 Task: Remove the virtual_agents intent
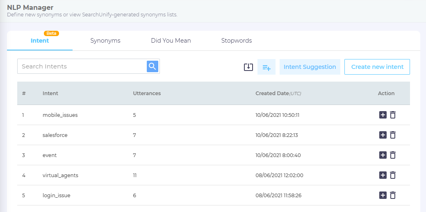393,175
